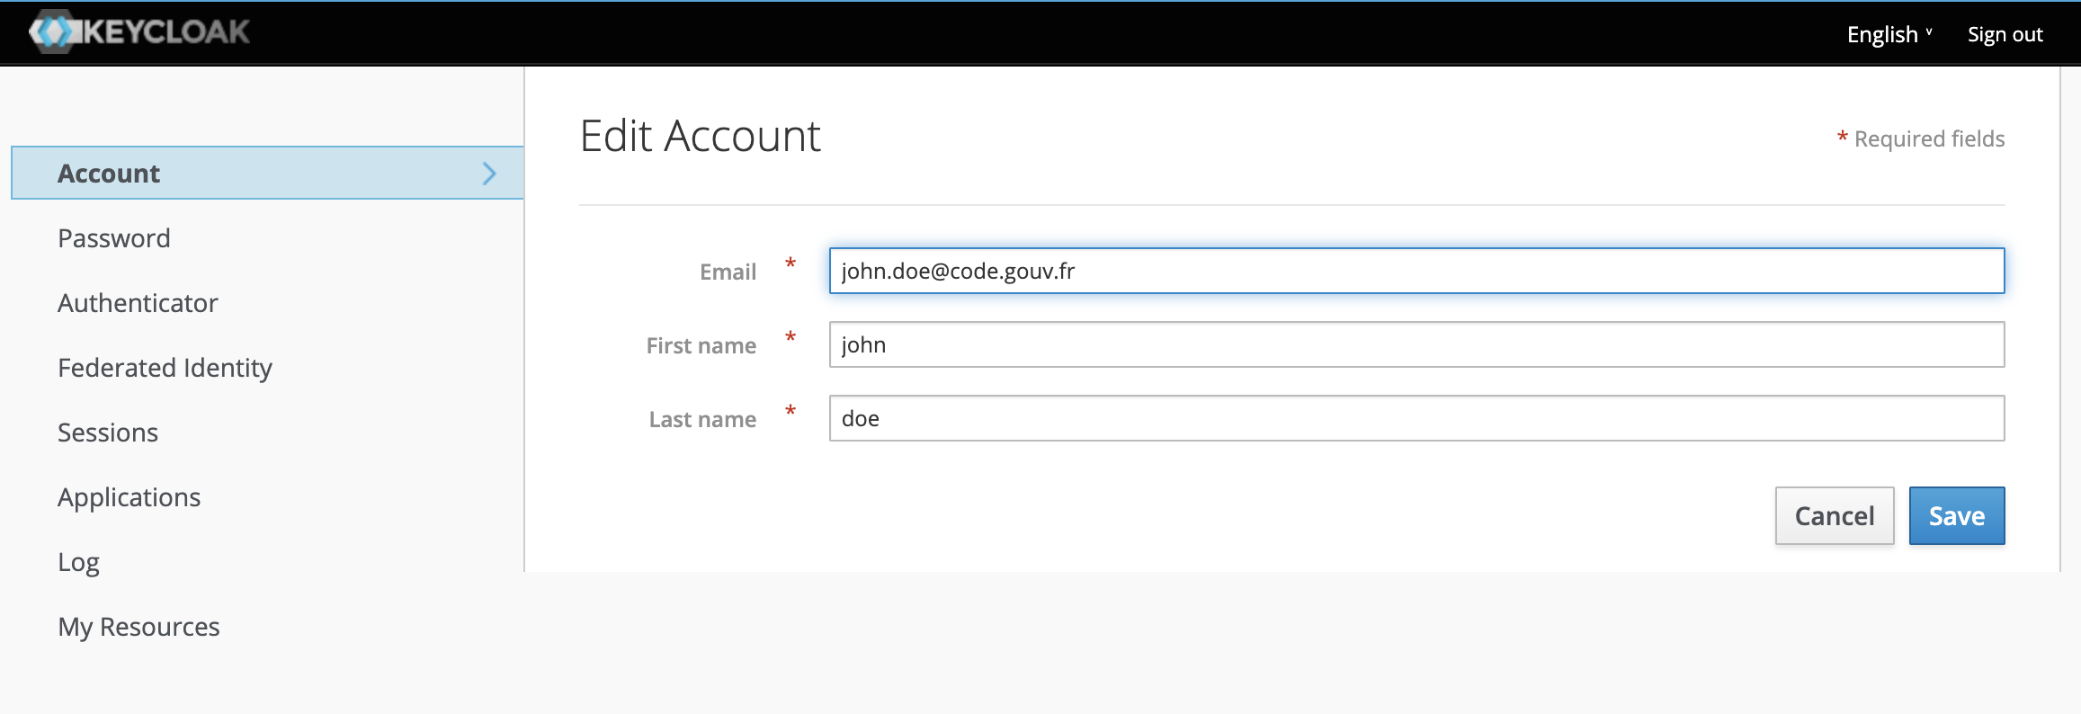The image size is (2081, 714).
Task: Open My Resources page
Action: pos(138,627)
